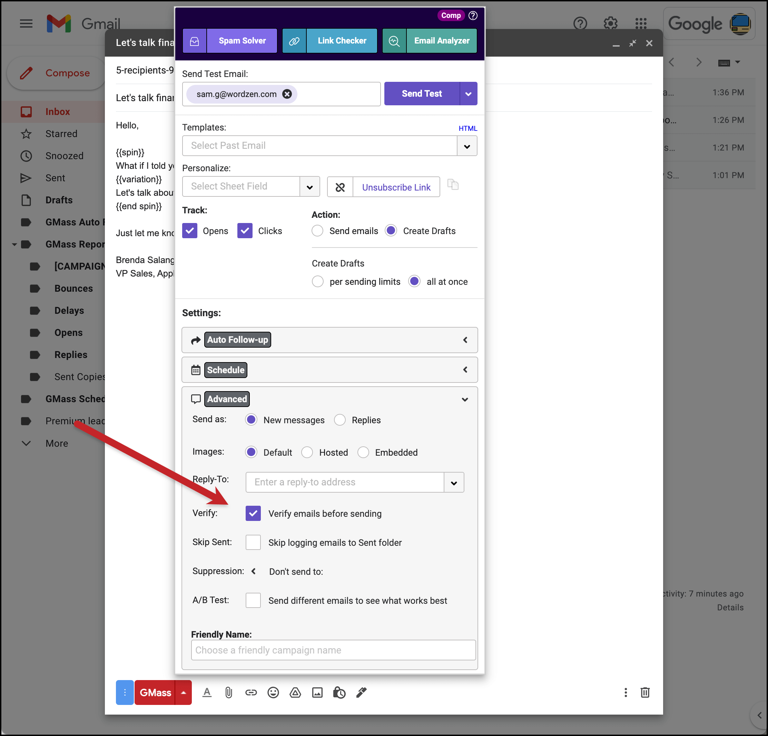Insert emoji icon in compose toolbar
The height and width of the screenshot is (736, 768).
click(273, 693)
